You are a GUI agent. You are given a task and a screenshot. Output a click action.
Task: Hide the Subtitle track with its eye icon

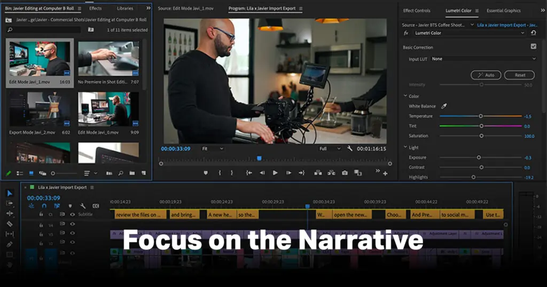(73, 214)
